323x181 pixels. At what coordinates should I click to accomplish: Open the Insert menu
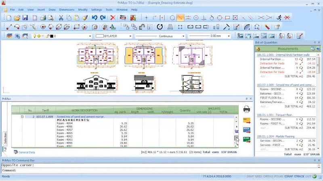point(41,10)
